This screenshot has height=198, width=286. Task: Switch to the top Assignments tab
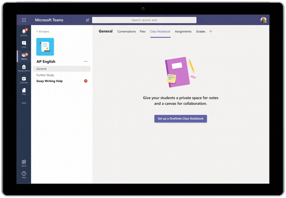click(183, 32)
